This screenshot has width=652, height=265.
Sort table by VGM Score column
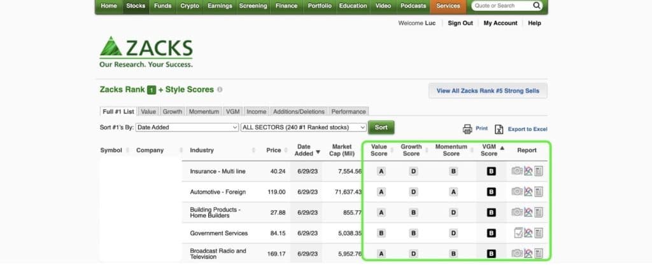coord(489,150)
